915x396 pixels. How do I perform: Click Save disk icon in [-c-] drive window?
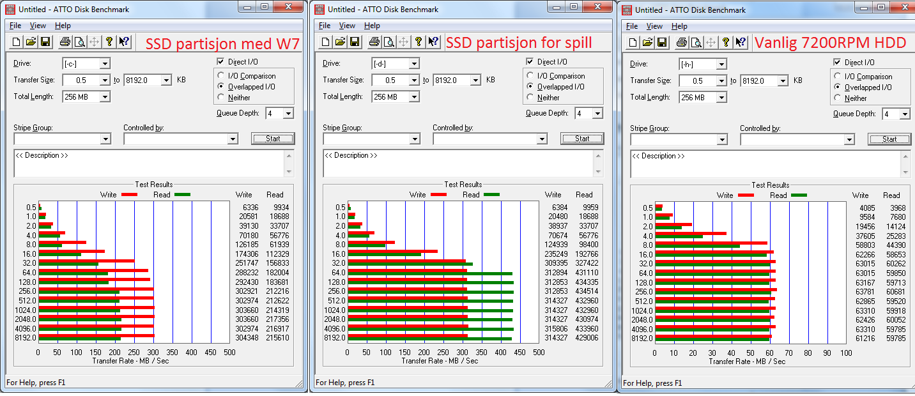click(x=45, y=42)
